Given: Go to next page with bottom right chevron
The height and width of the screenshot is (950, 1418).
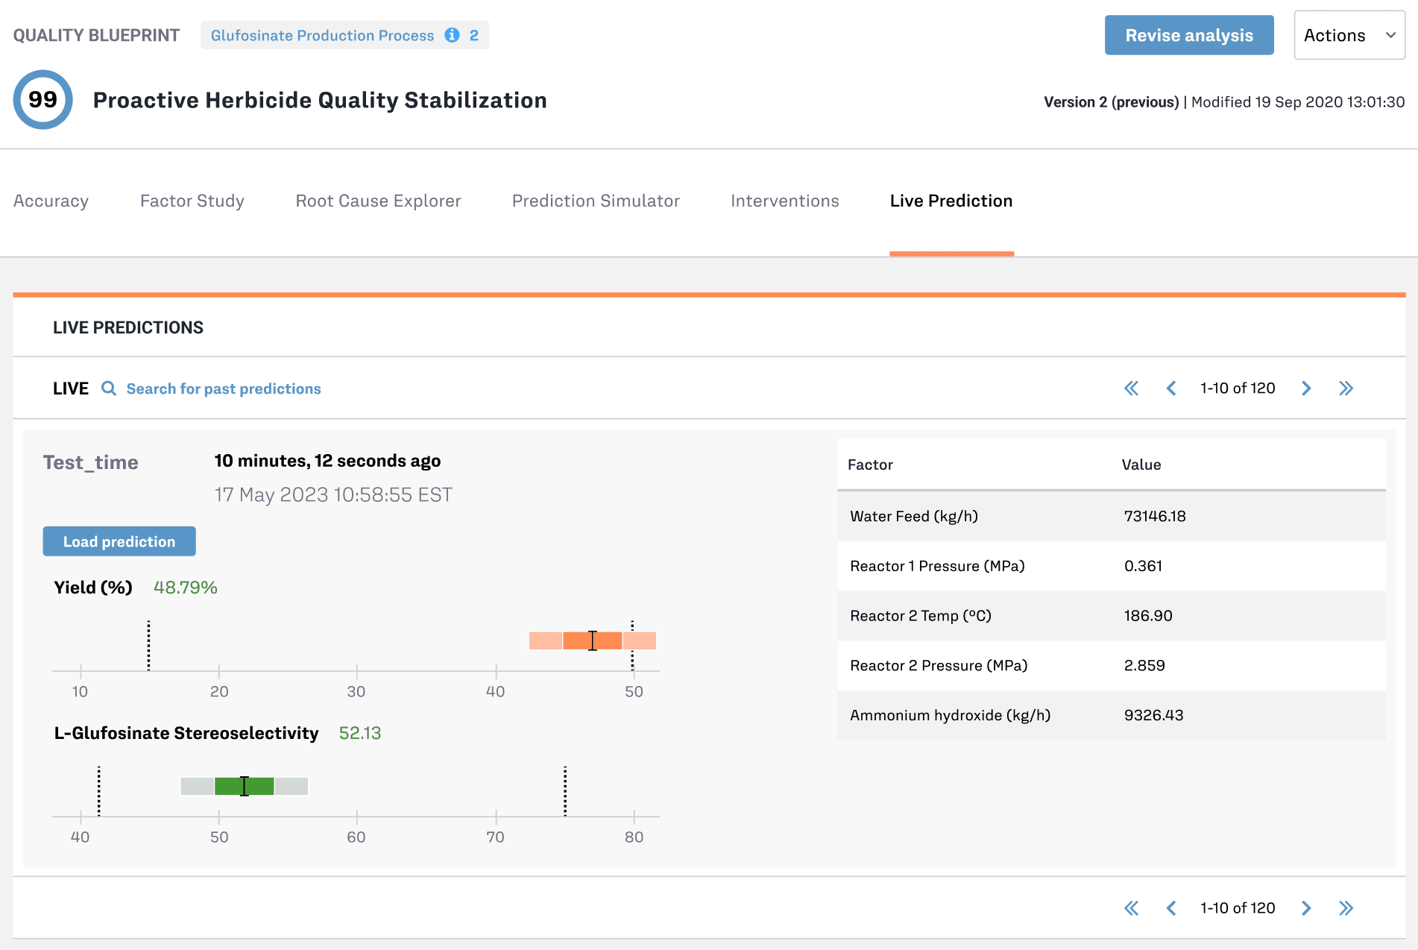Looking at the screenshot, I should click(1306, 908).
